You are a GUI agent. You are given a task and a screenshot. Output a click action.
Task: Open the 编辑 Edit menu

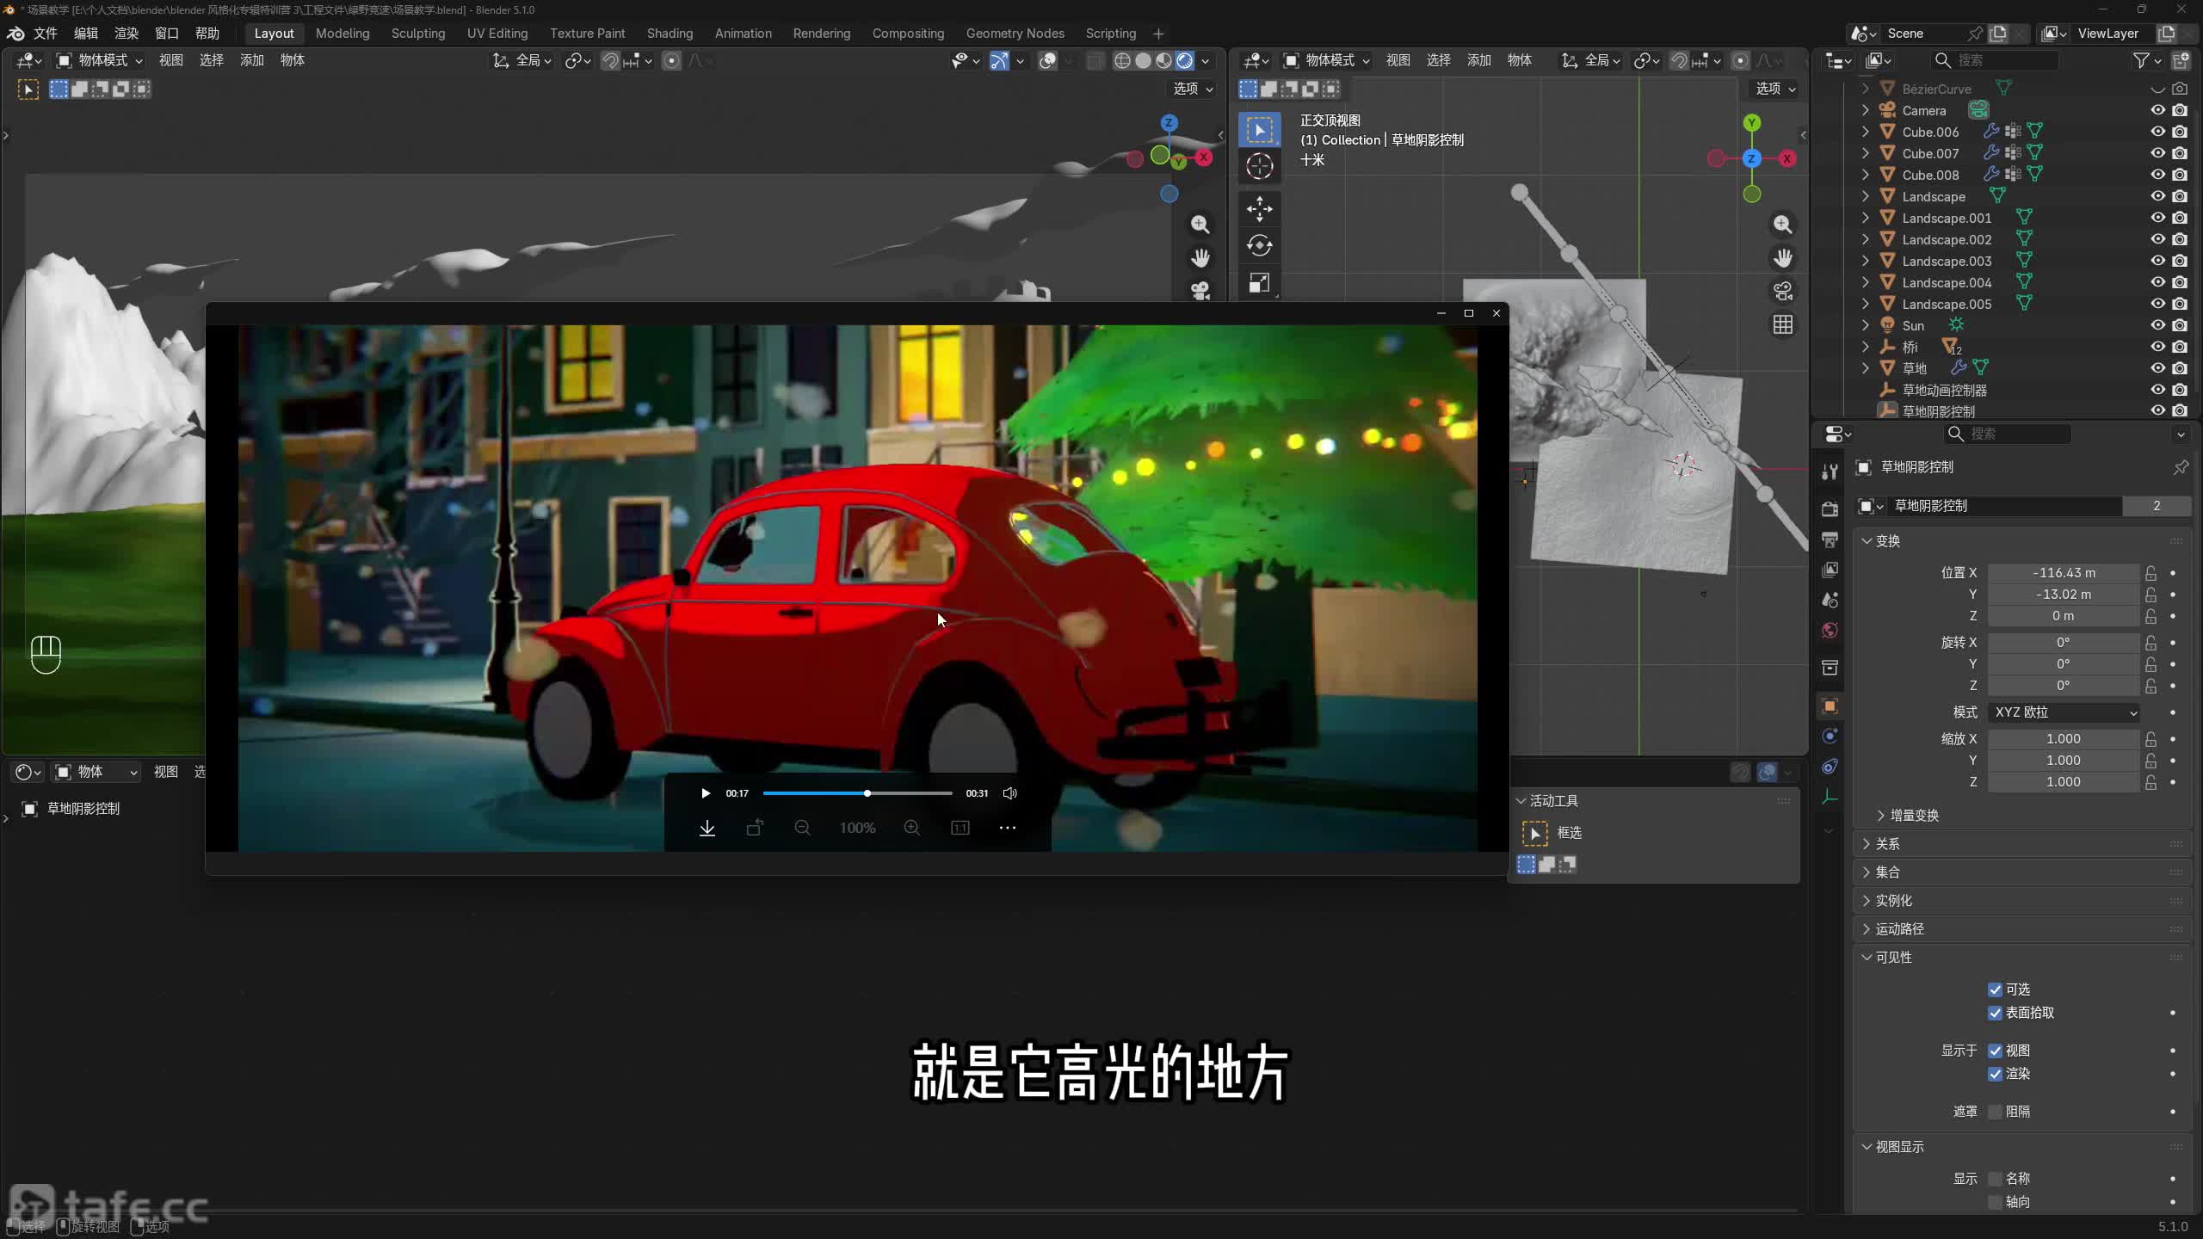coord(86,34)
